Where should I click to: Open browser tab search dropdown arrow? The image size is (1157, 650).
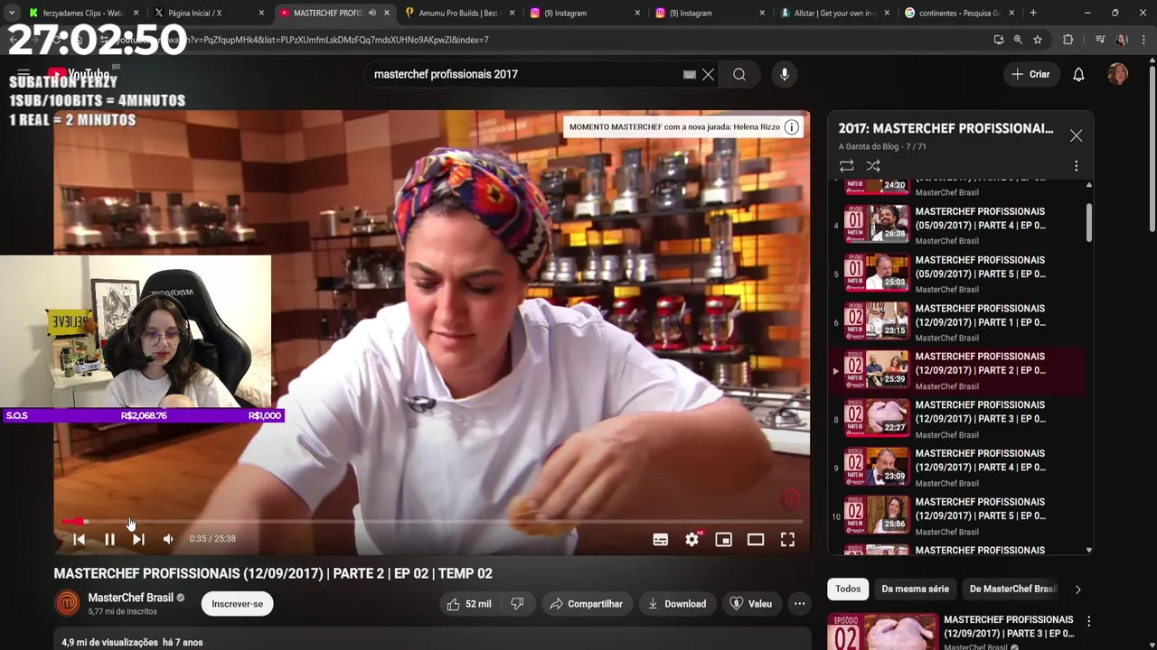click(x=12, y=13)
